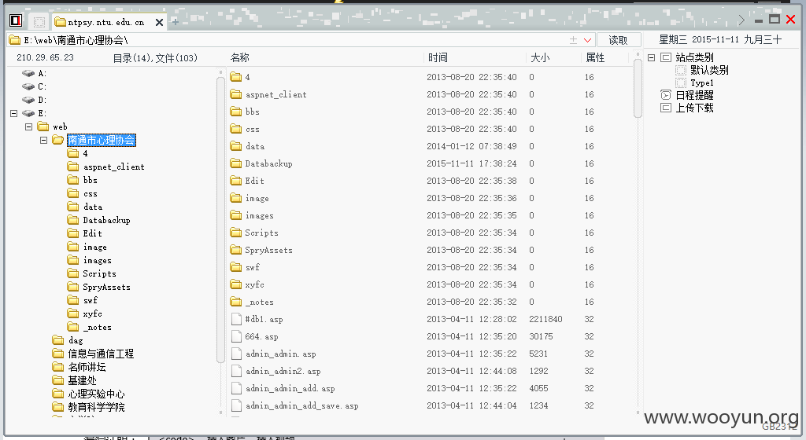
Task: Switch to ntpsy.ntu.edu.cn tab
Action: [106, 22]
